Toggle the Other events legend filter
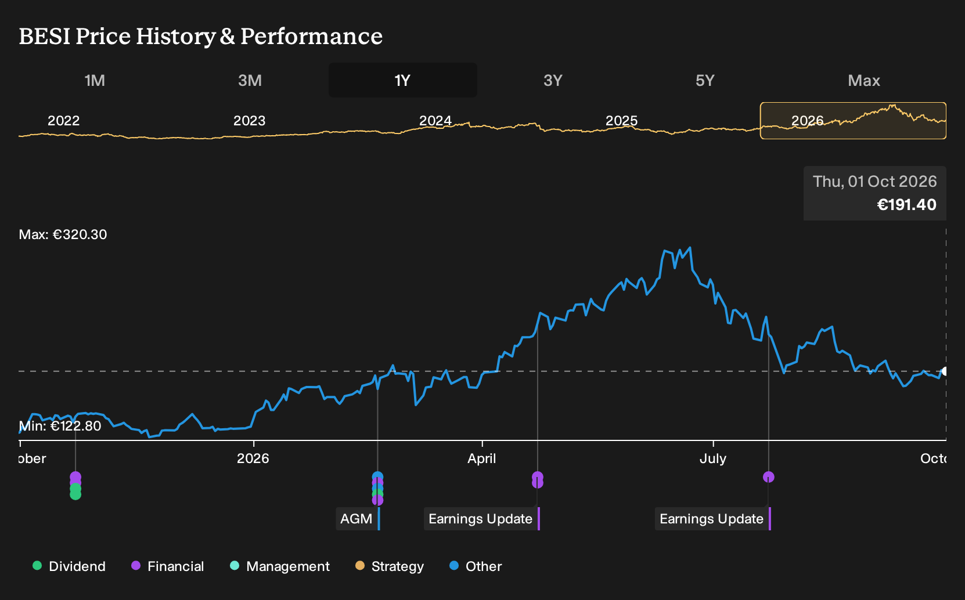The image size is (965, 600). [476, 566]
